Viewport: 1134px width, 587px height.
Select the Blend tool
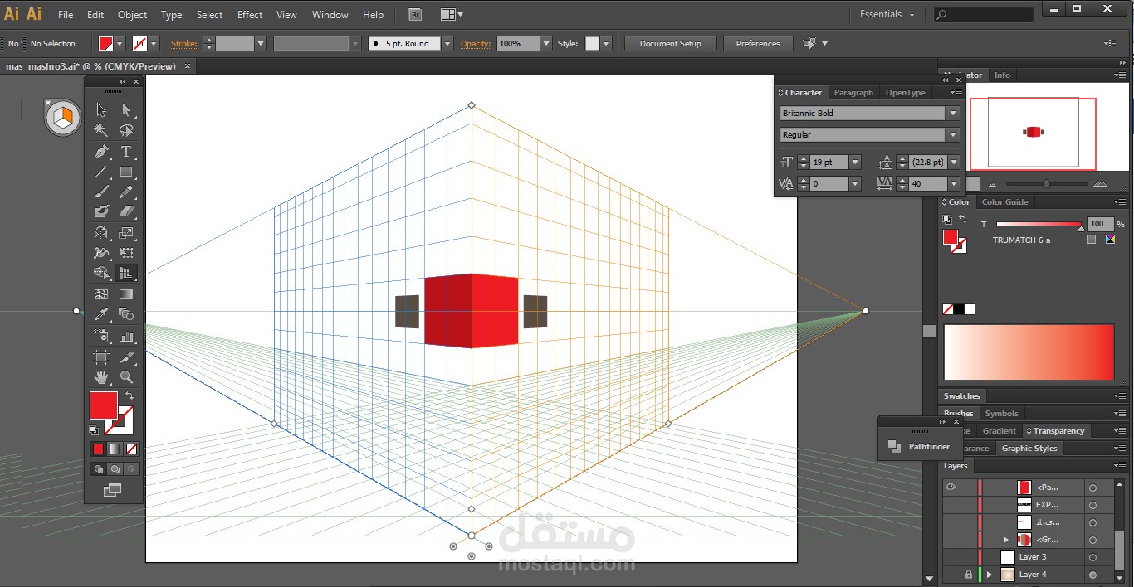coord(126,314)
